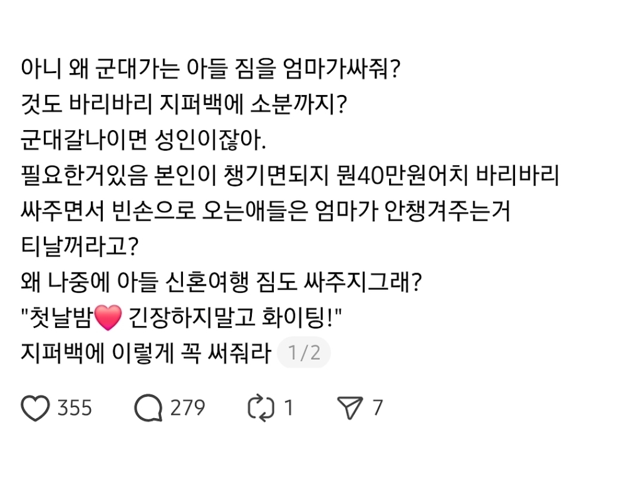
Task: Click the line 군대갈나이면 성인이잖아.
Action: point(144,140)
